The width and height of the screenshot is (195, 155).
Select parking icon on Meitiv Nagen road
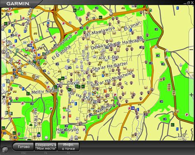click(x=48, y=87)
